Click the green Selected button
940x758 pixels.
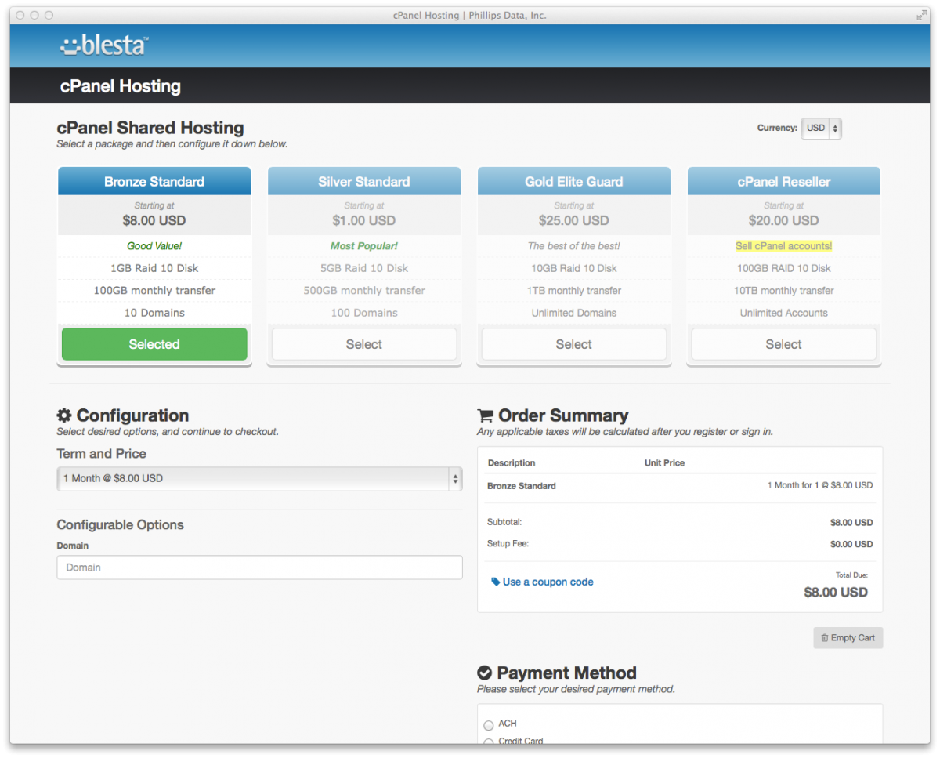154,344
